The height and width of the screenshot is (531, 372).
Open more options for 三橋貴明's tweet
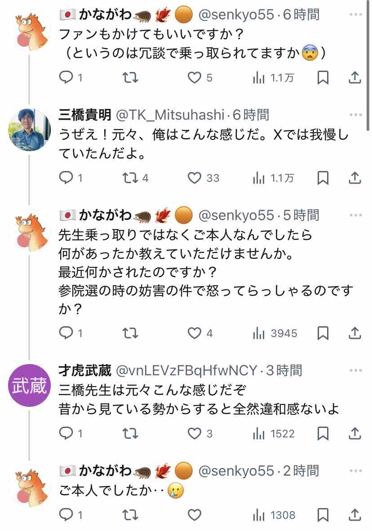pos(355,115)
